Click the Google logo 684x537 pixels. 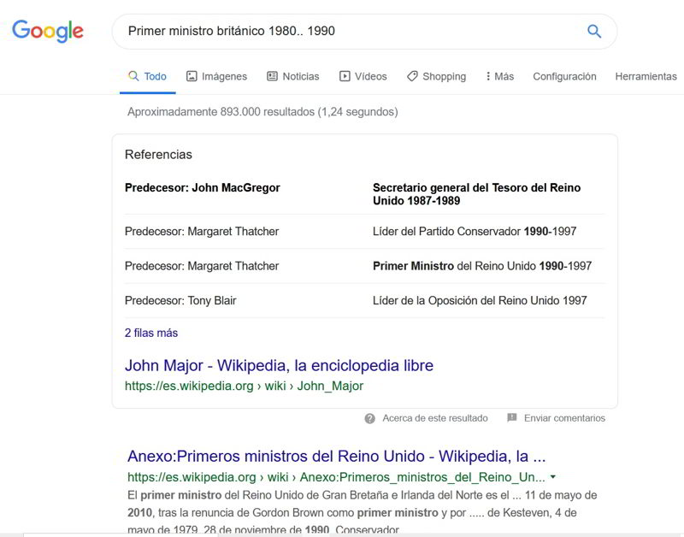pyautogui.click(x=48, y=32)
